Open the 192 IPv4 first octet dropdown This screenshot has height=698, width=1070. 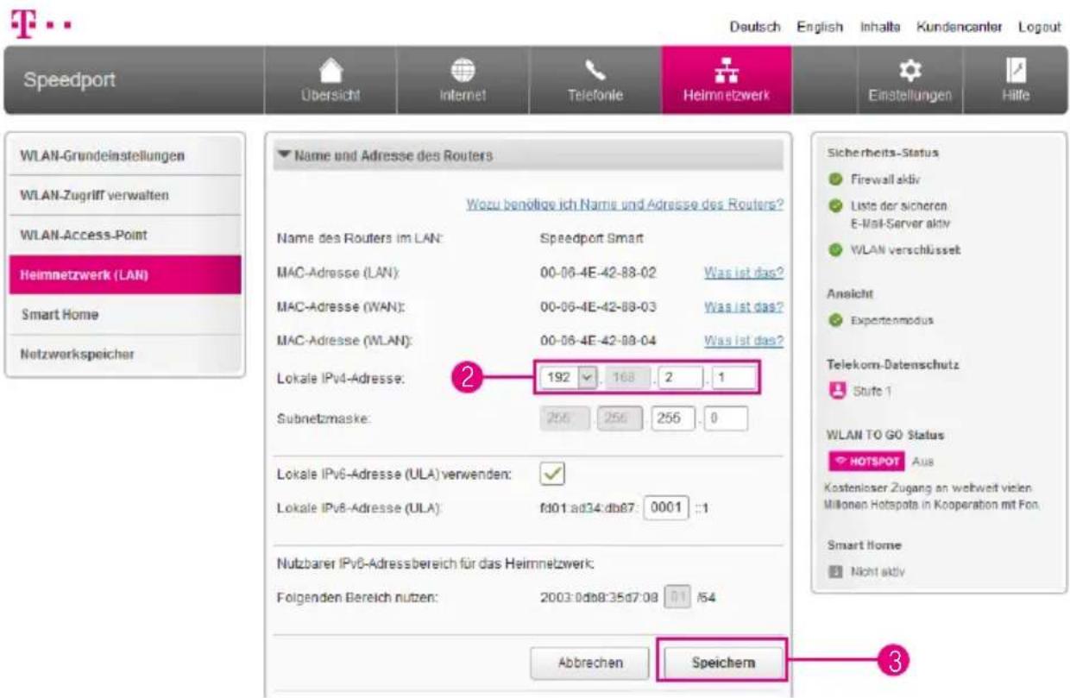pyautogui.click(x=569, y=377)
